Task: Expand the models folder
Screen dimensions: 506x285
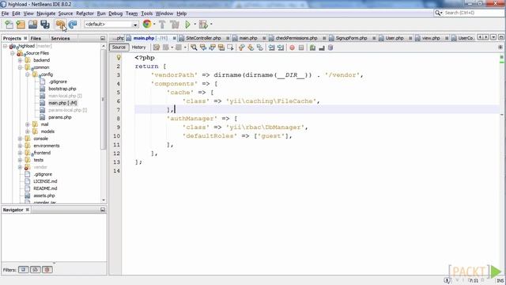Action: (28, 131)
